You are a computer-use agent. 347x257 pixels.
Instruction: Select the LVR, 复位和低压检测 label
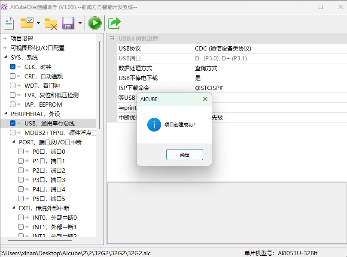coord(52,95)
